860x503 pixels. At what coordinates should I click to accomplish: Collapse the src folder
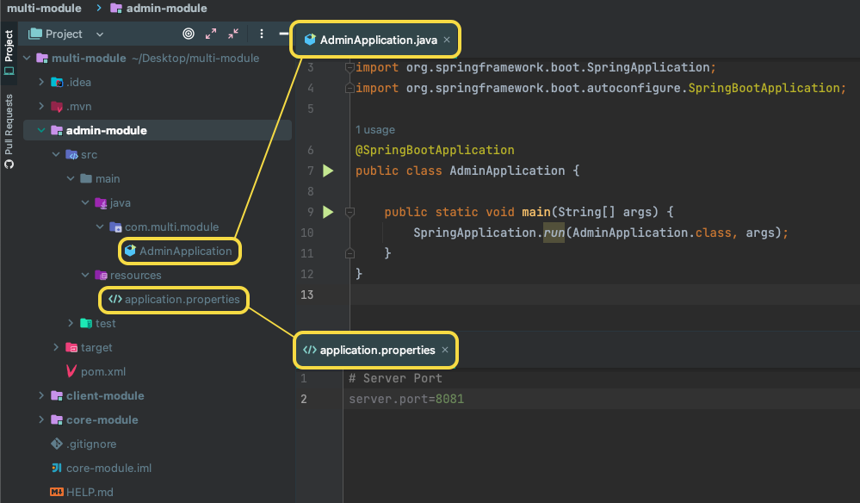pos(56,155)
